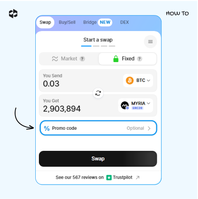This screenshot has width=198, height=199.
Task: Click the SimpleSwap logo icon
Action: pos(13,14)
